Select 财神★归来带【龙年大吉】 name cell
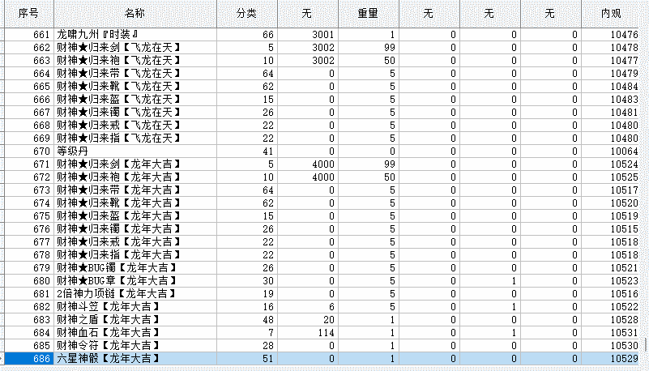The width and height of the screenshot is (649, 371). tap(135, 190)
